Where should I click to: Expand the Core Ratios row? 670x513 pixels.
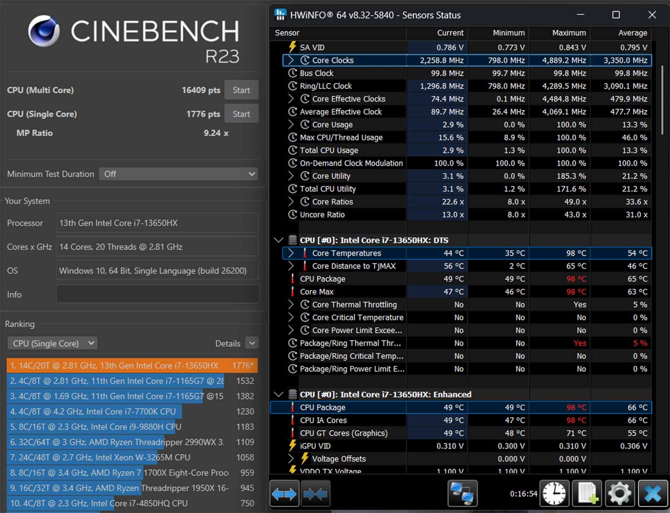point(291,202)
